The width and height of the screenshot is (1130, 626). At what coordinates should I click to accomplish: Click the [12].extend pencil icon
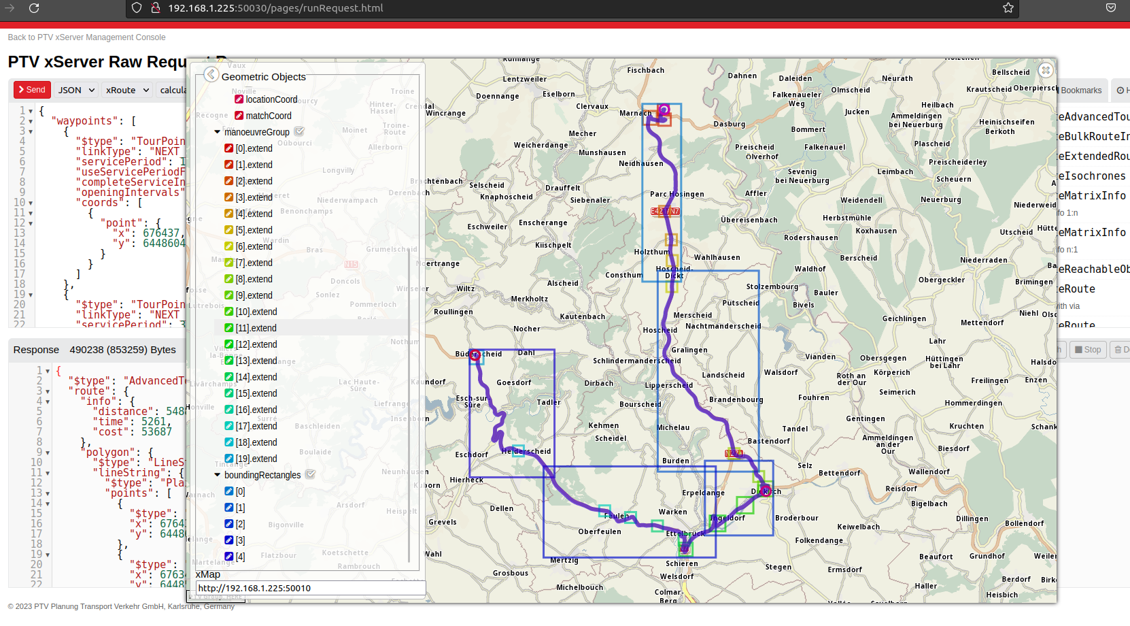tap(229, 344)
